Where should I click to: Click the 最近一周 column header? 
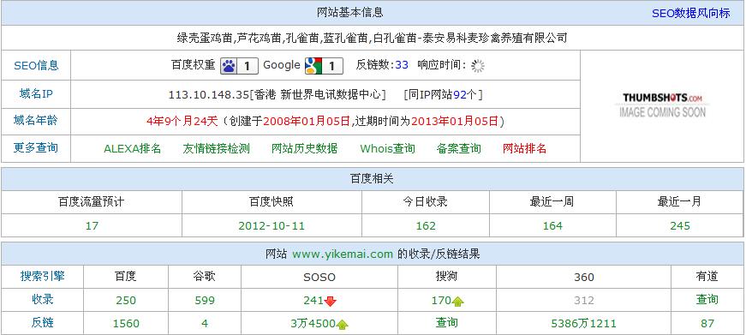pyautogui.click(x=552, y=201)
